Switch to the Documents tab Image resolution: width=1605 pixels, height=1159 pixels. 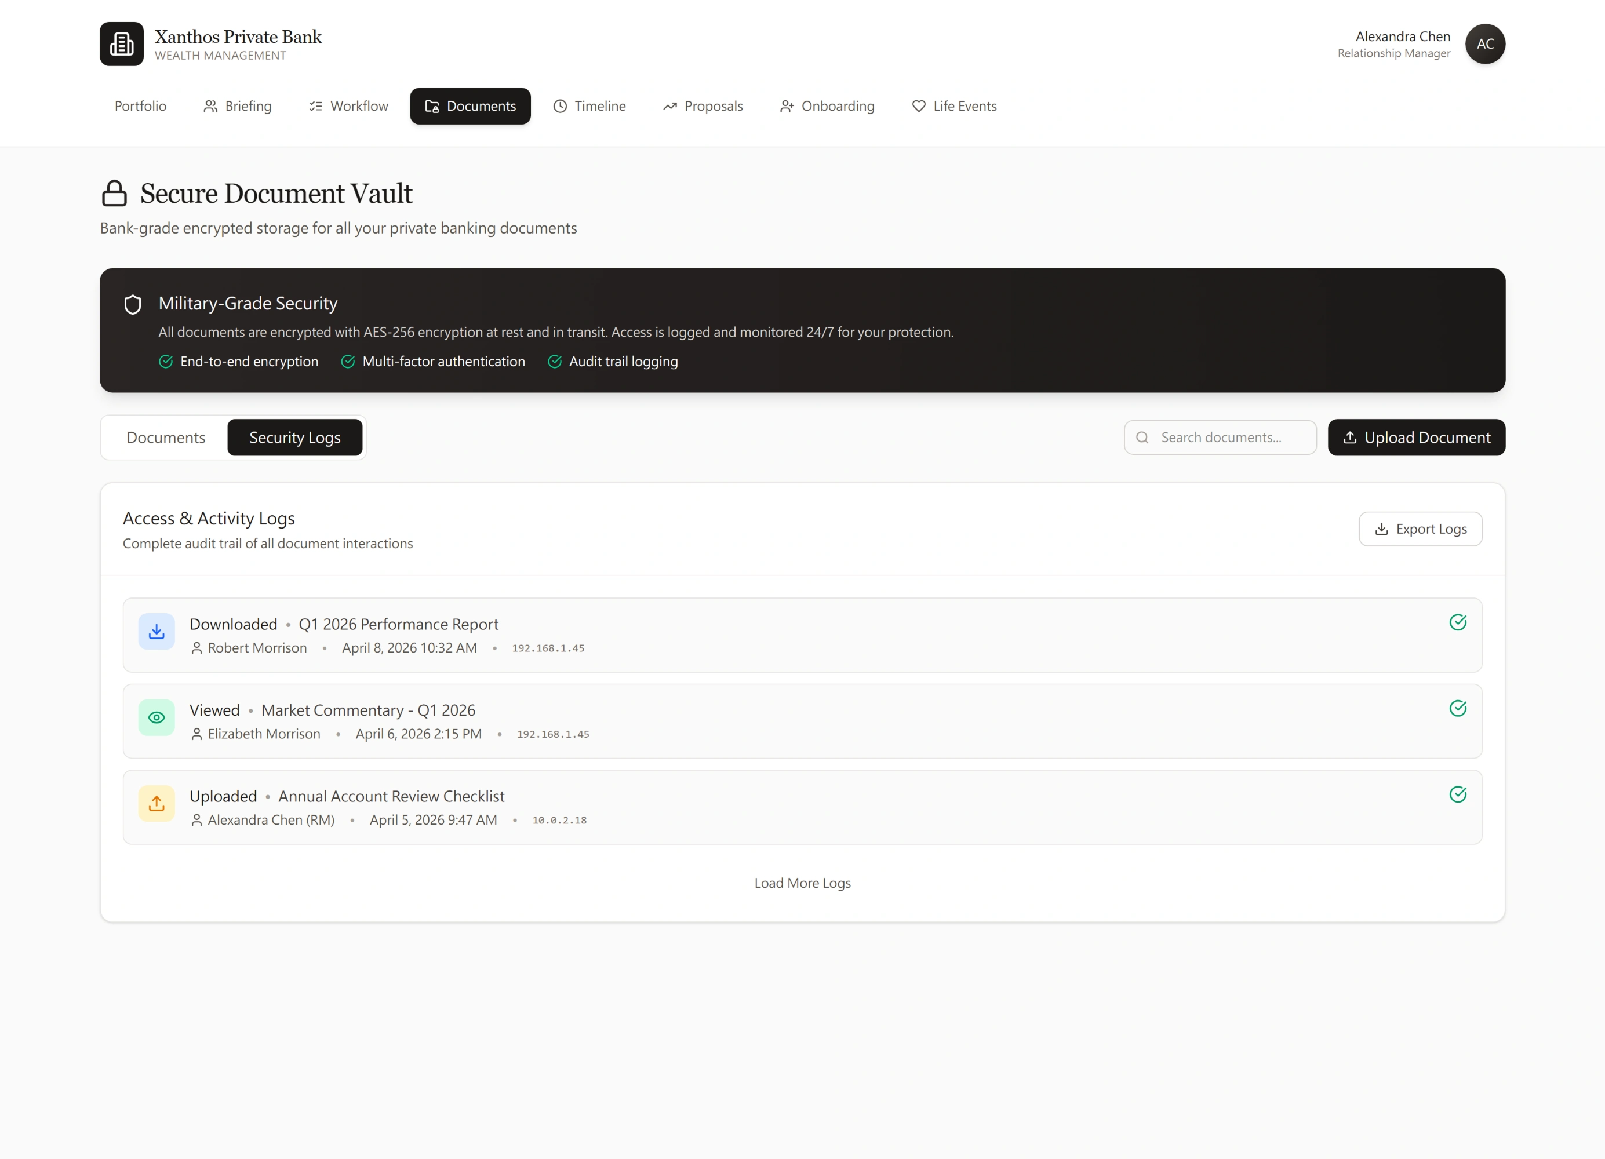[x=165, y=438]
